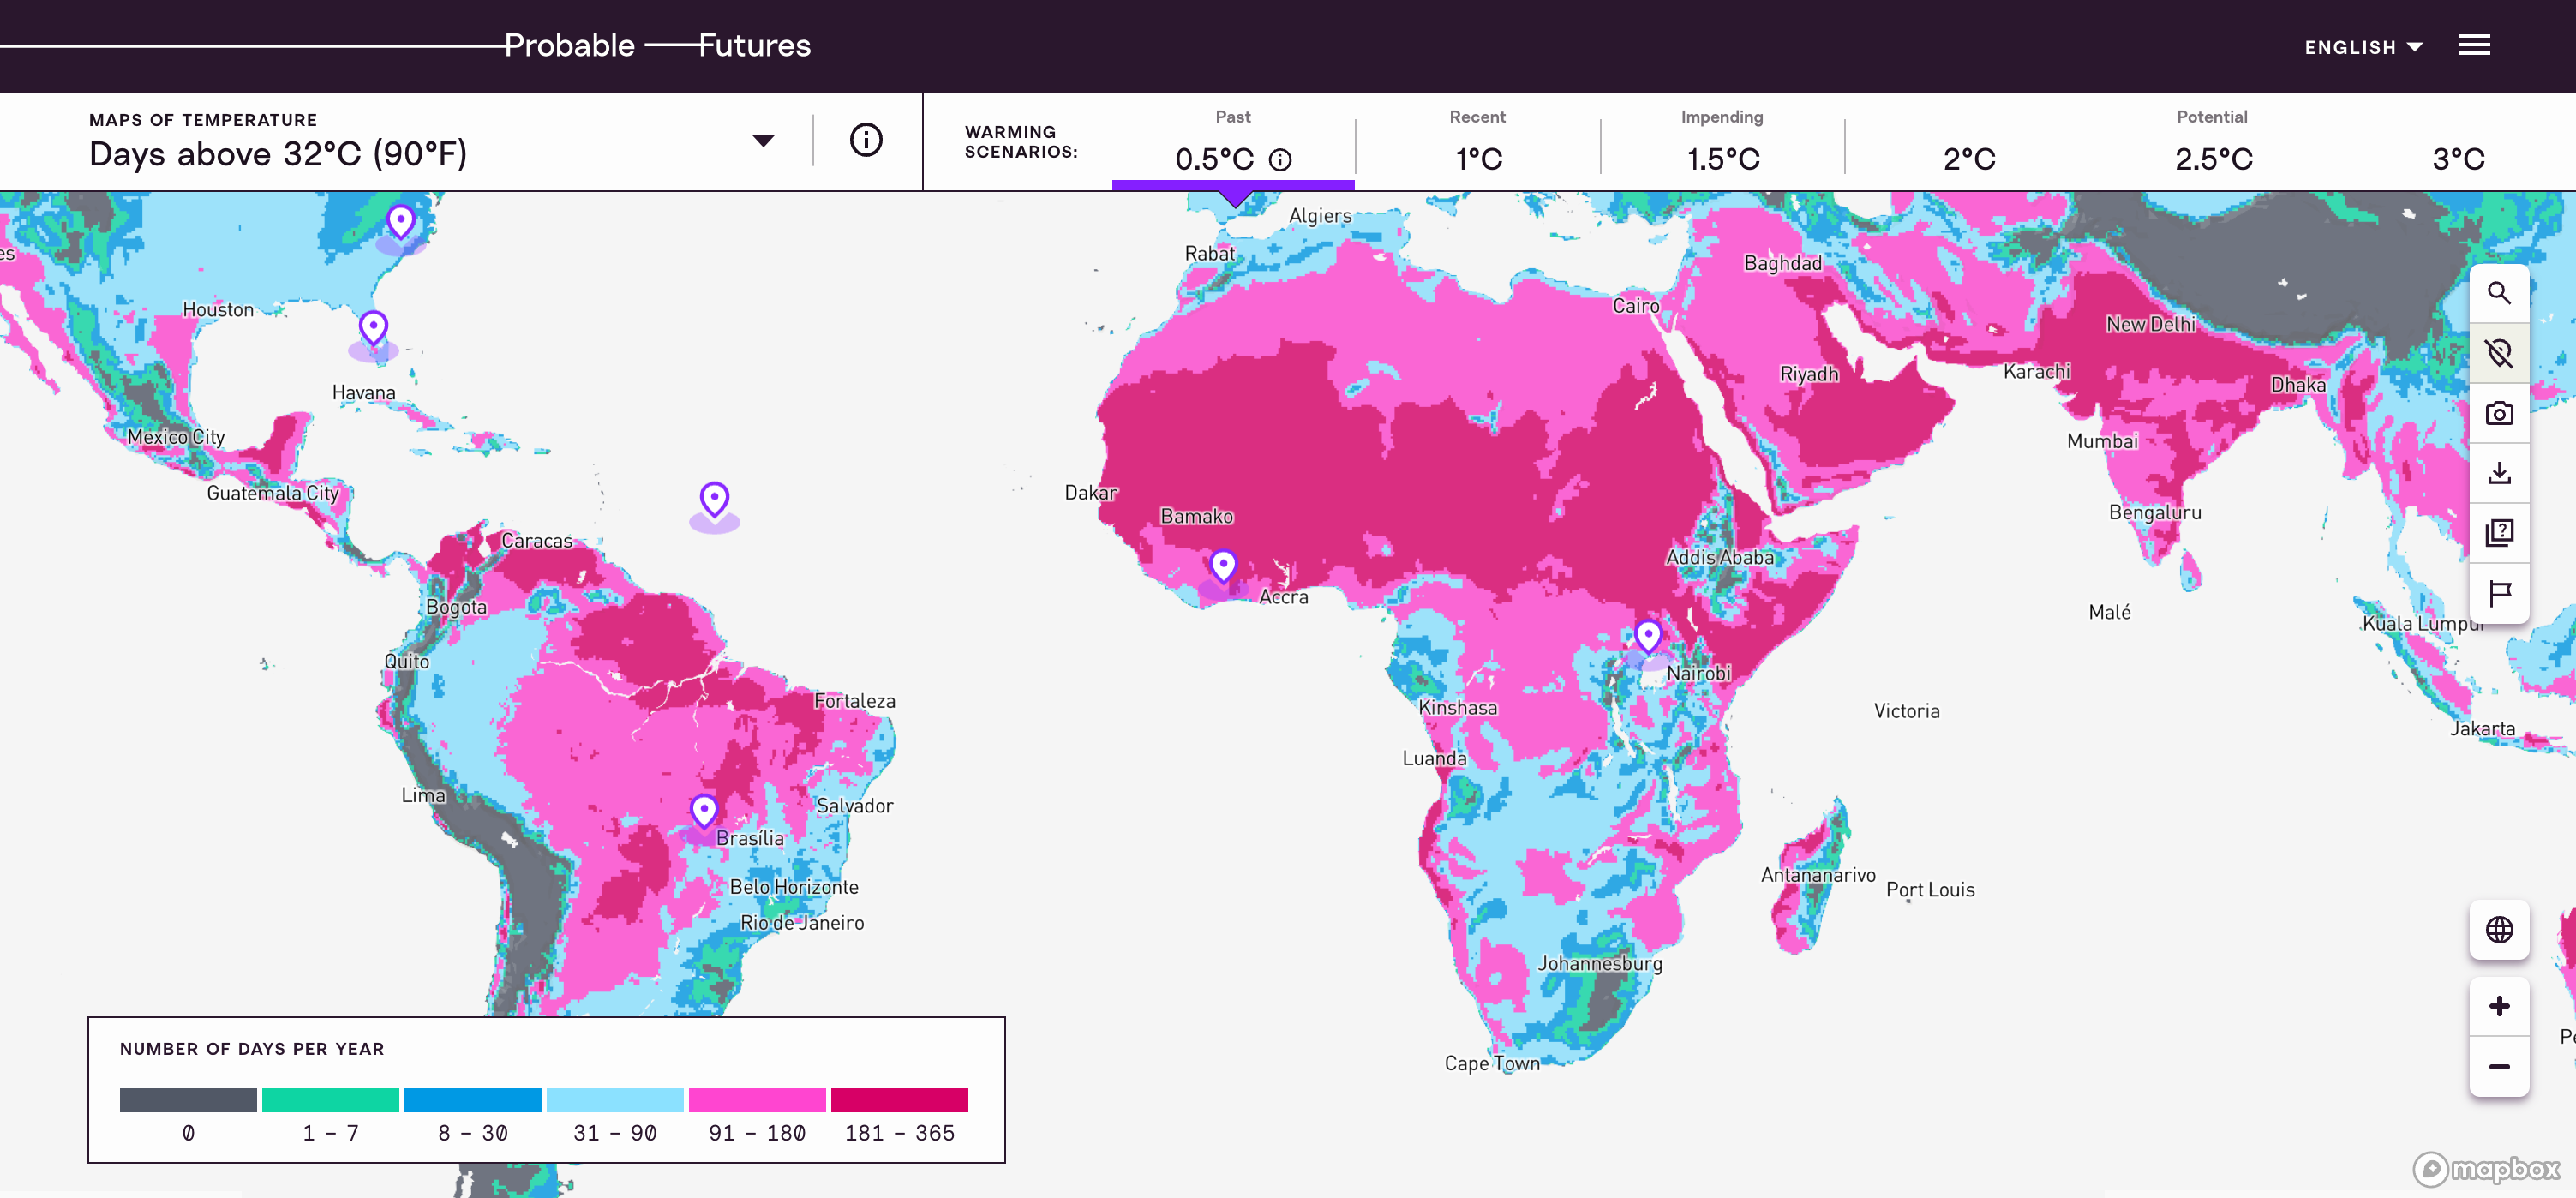Viewport: 2576px width, 1198px height.
Task: Select the 1.5°C Impending warming scenario
Action: 1722,158
